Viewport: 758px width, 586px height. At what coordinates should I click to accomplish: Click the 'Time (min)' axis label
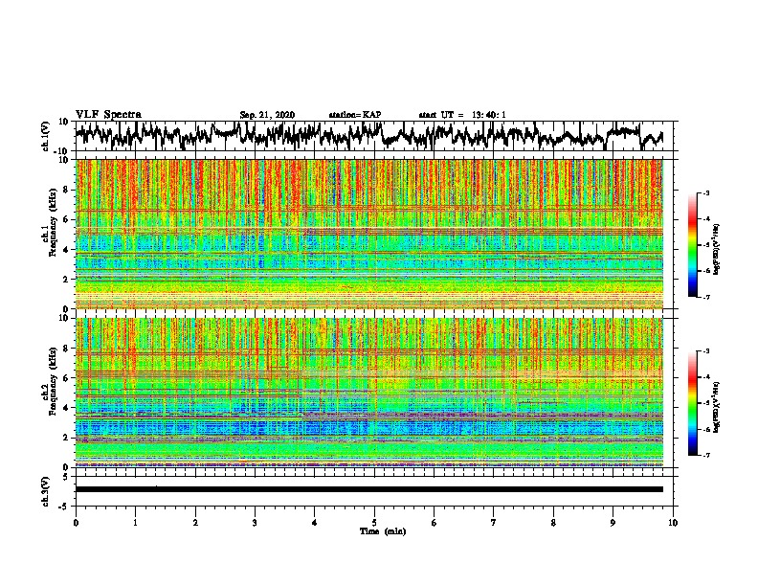383,531
